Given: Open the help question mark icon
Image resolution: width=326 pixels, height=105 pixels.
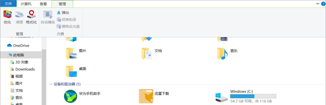Looking at the screenshot, I should tap(323, 4).
